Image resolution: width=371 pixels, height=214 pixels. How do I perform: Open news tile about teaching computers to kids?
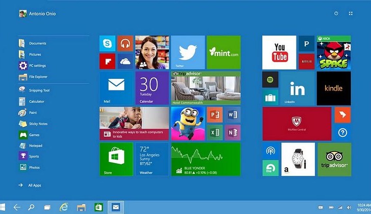tap(134, 124)
